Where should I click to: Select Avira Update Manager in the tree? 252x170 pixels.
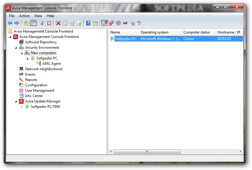tap(43, 101)
